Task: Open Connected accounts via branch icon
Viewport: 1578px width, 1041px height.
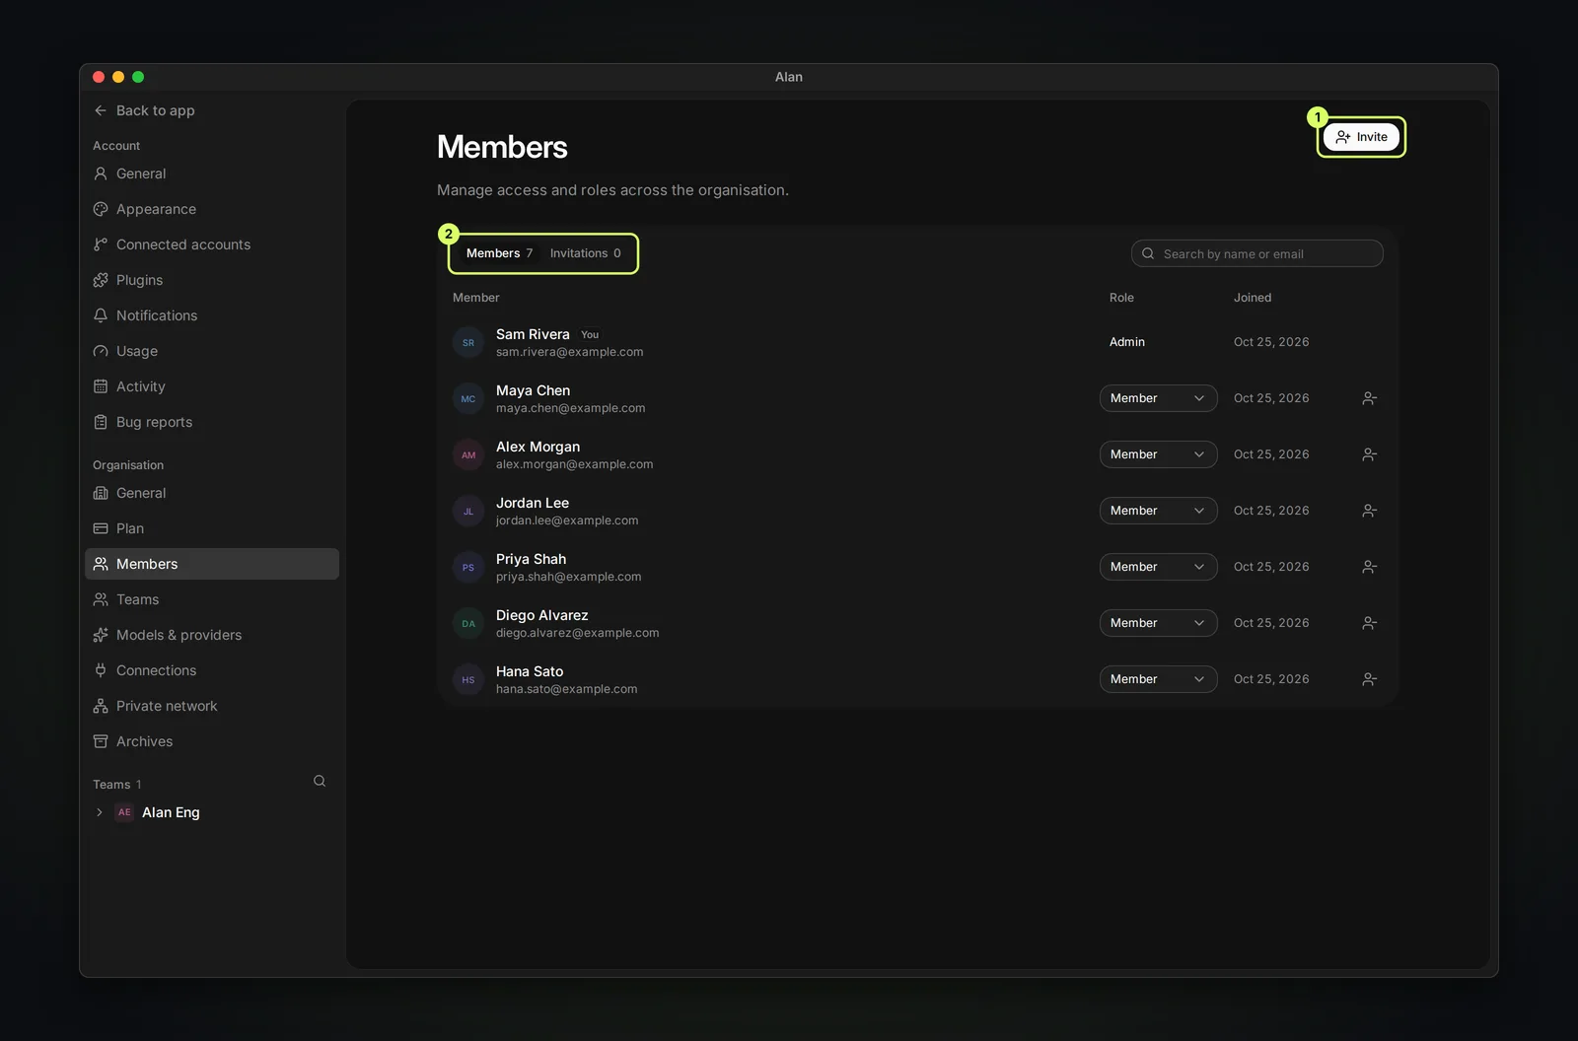Action: point(101,244)
